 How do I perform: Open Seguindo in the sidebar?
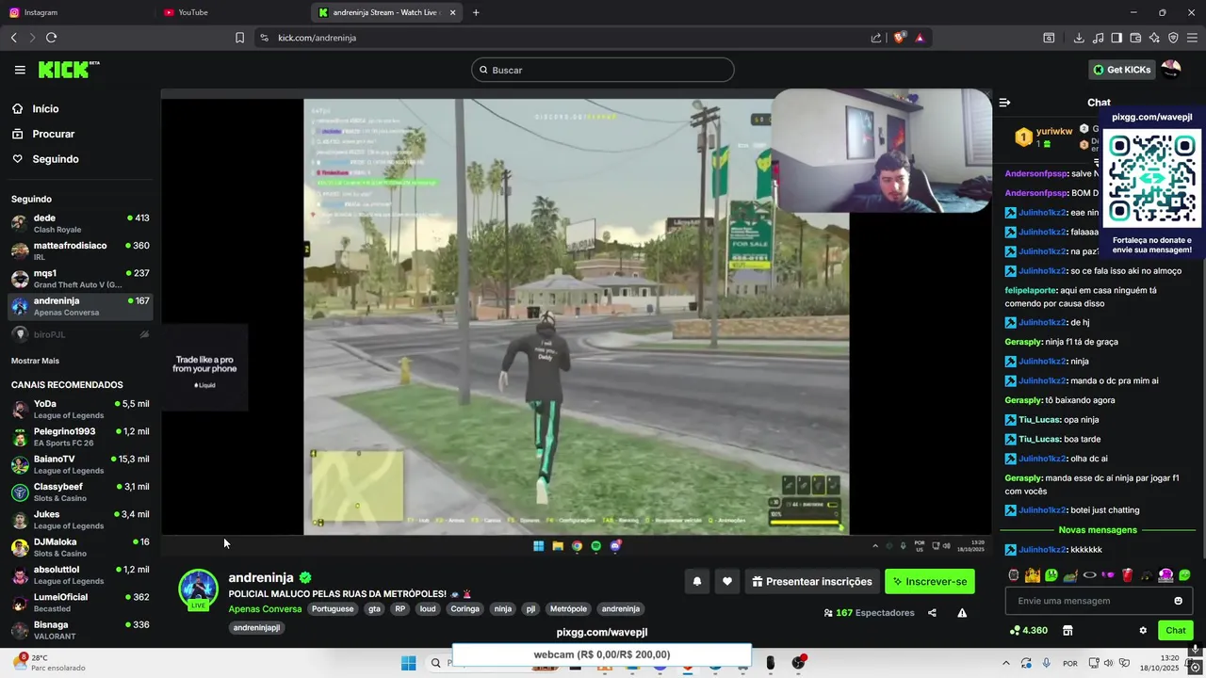click(x=44, y=159)
